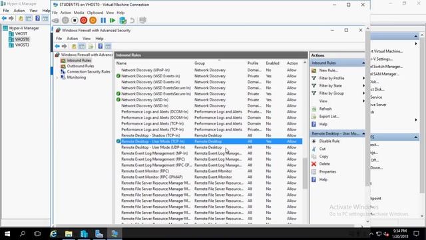Viewport: 426px width, 240px height.
Task: Expand the Filter by Profile submenu arrow
Action: pos(363,78)
